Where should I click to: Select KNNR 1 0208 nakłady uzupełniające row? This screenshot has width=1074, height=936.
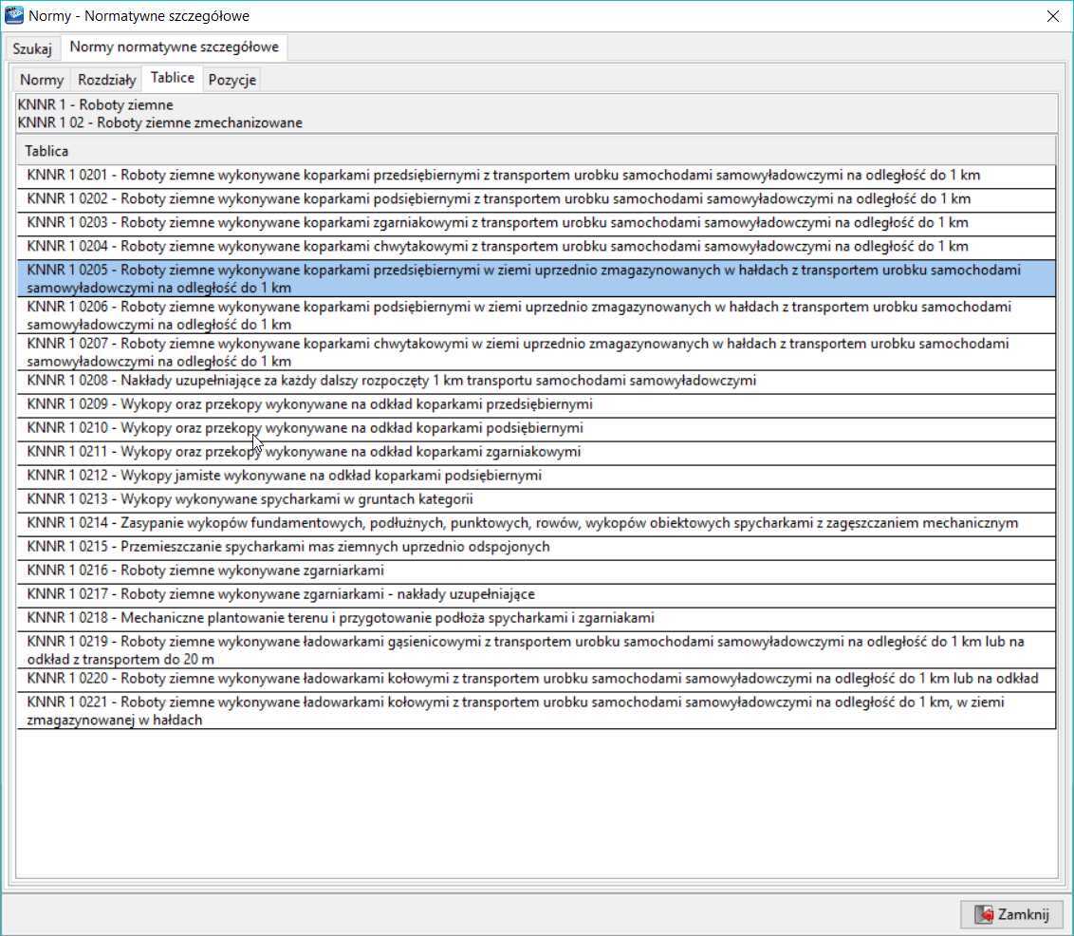pyautogui.click(x=391, y=381)
